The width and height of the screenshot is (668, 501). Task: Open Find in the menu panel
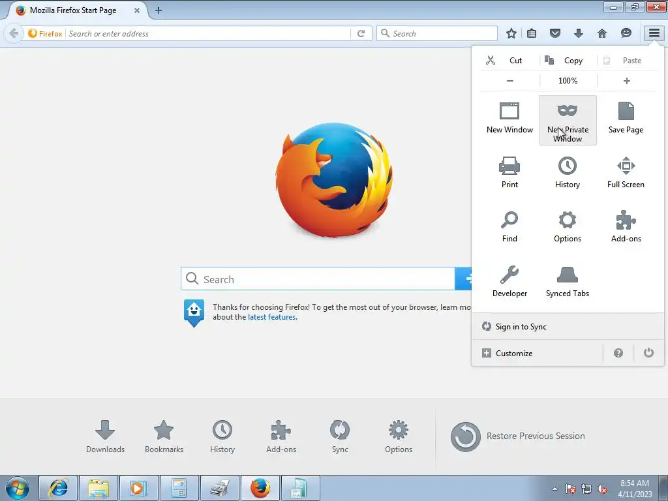coord(509,227)
